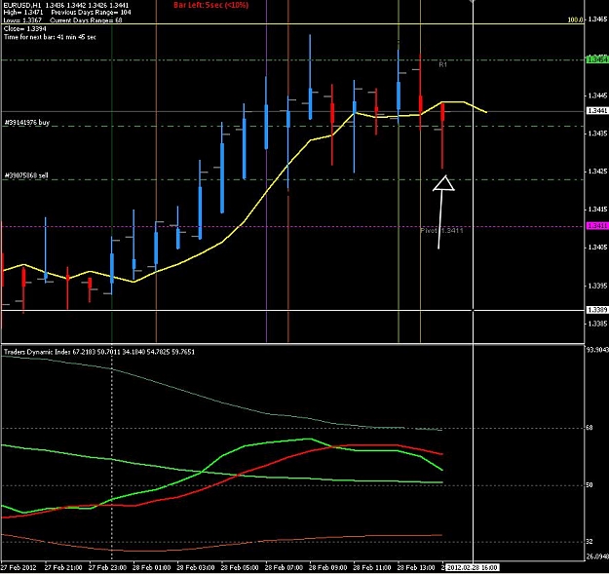The image size is (609, 574).
Task: Click the "28 Feb 09:00" time axis label
Action: pos(327,567)
